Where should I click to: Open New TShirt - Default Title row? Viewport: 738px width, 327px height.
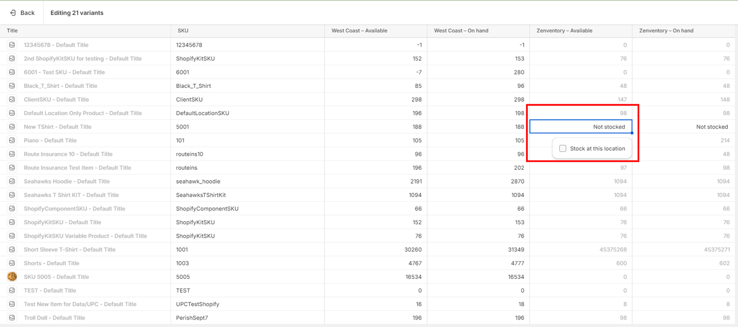coord(57,127)
